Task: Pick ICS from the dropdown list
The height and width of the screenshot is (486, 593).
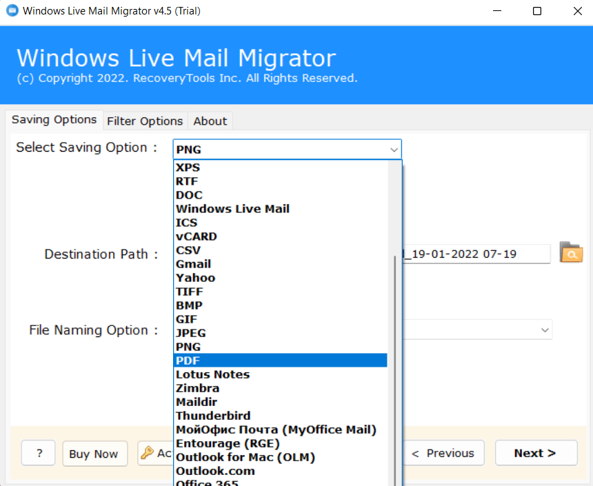Action: pos(281,223)
